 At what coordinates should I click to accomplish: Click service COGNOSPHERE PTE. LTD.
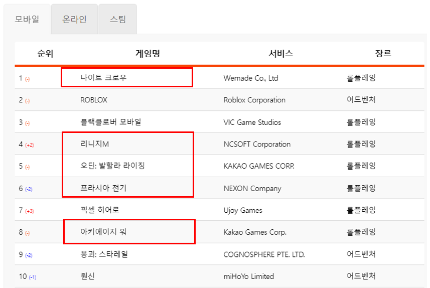click(264, 254)
